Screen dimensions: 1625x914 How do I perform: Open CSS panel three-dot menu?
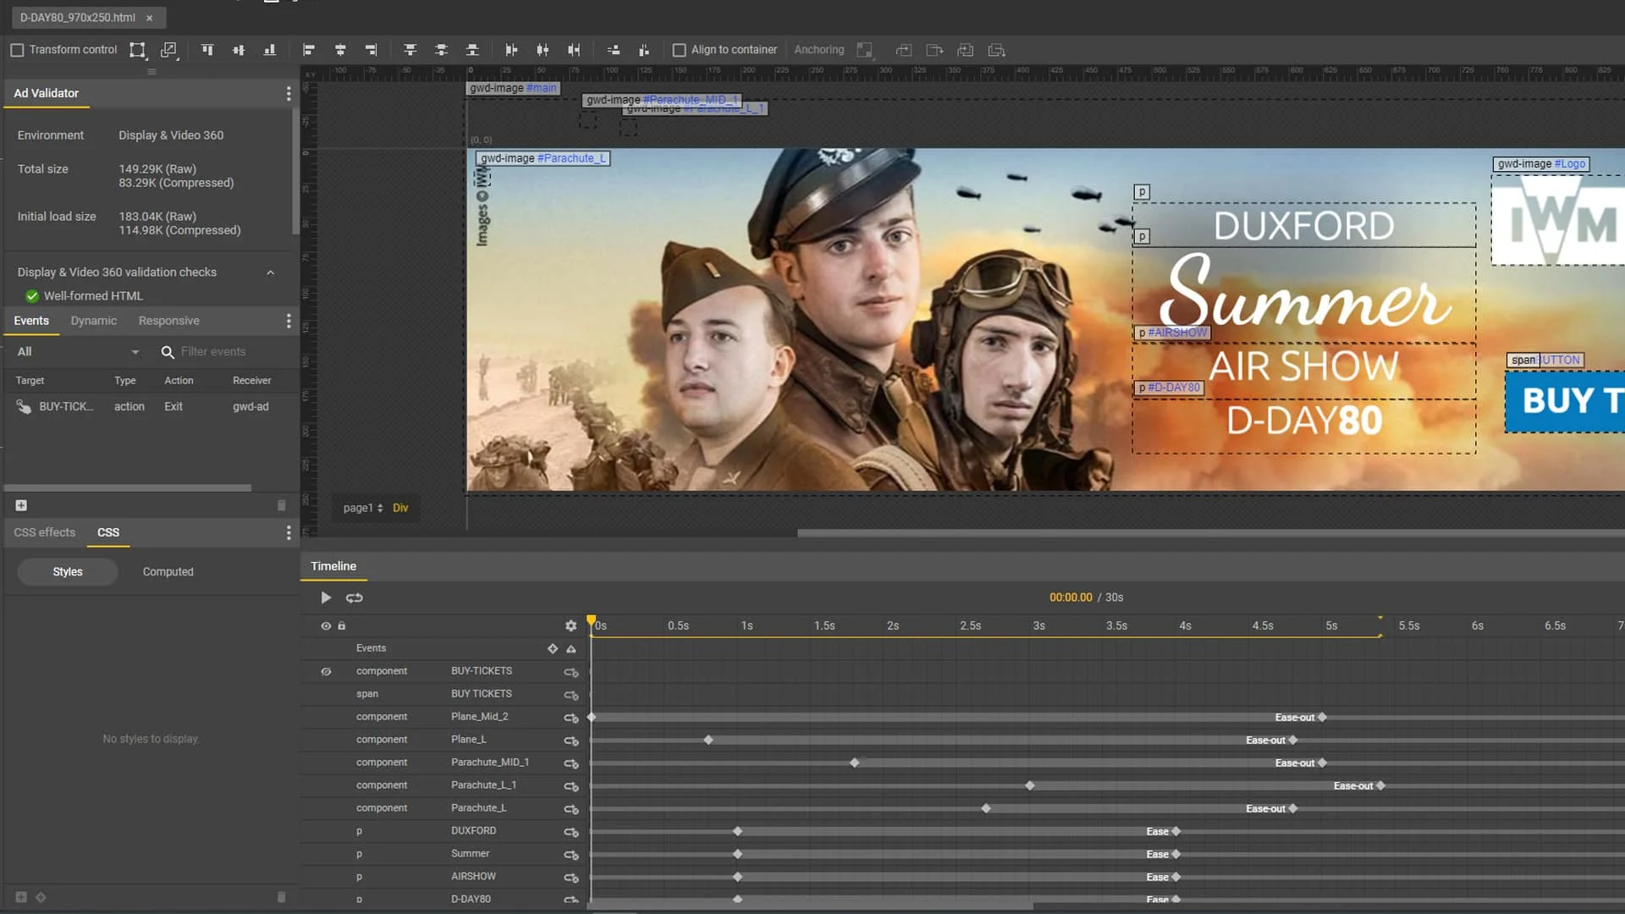pos(289,532)
